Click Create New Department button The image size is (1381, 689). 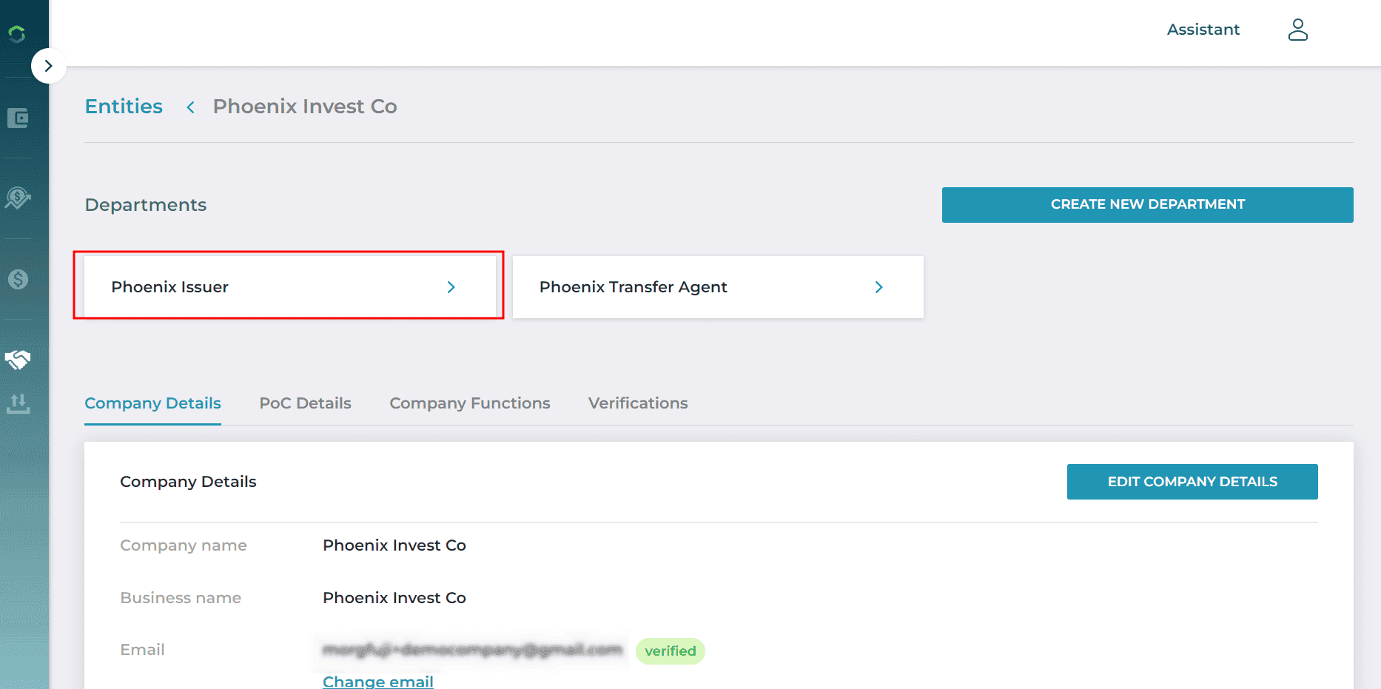[1147, 204]
